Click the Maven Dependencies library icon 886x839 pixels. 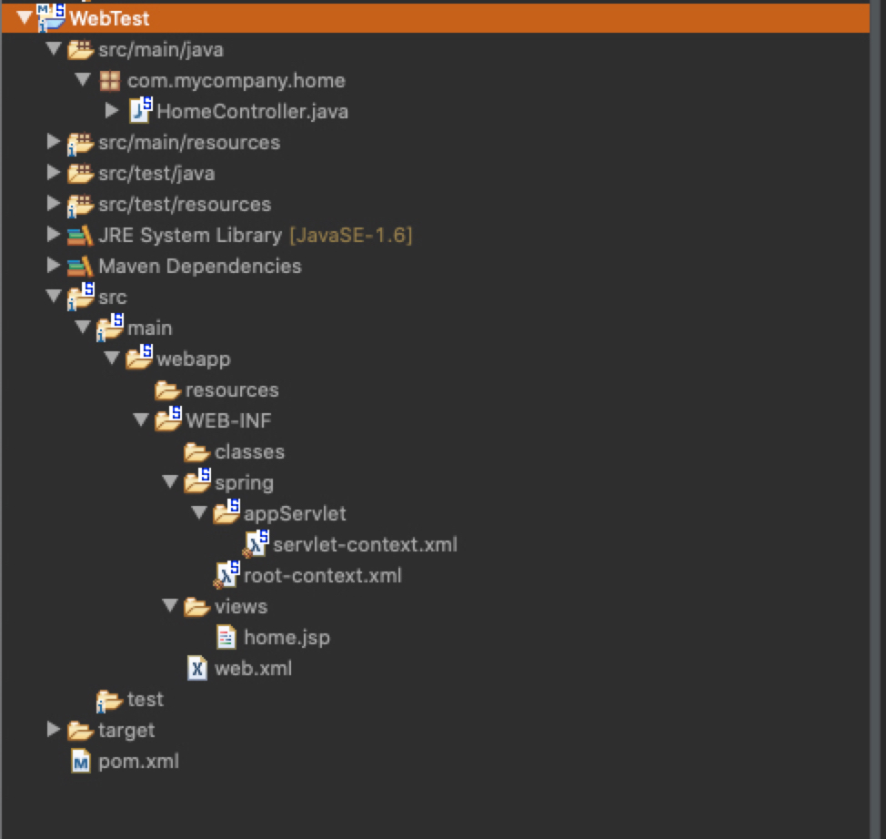[80, 267]
